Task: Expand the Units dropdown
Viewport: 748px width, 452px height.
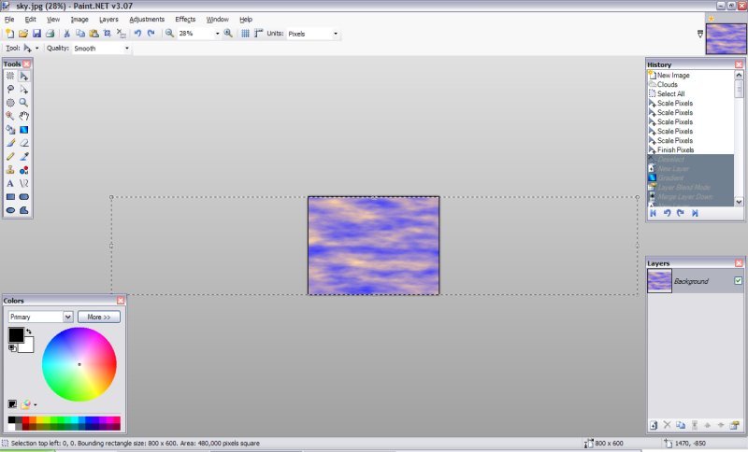Action: pos(336,34)
